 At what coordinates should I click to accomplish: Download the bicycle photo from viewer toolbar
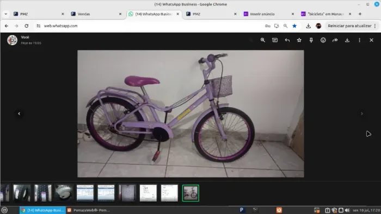(347, 40)
